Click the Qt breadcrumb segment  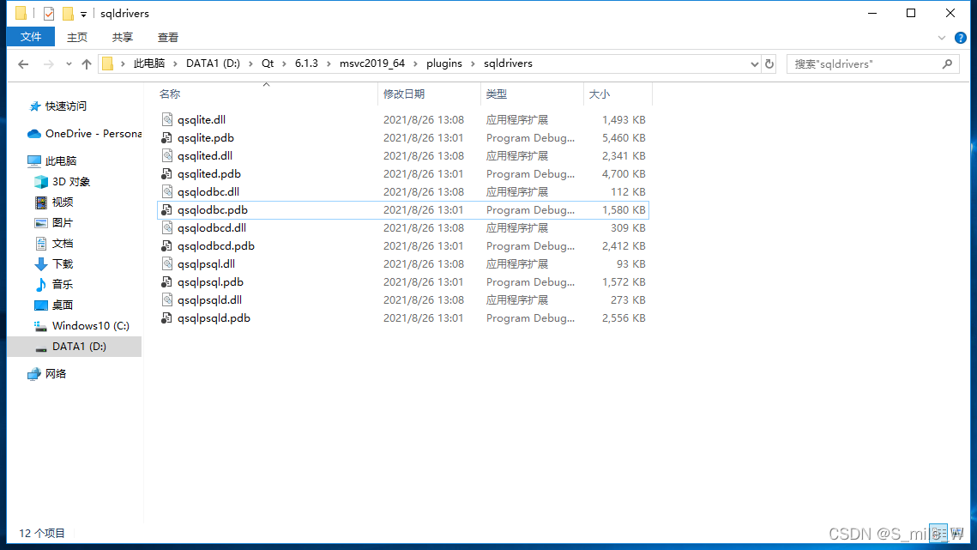(268, 63)
